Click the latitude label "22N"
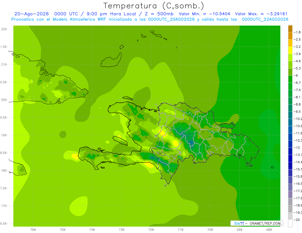 [x=4, y=29]
